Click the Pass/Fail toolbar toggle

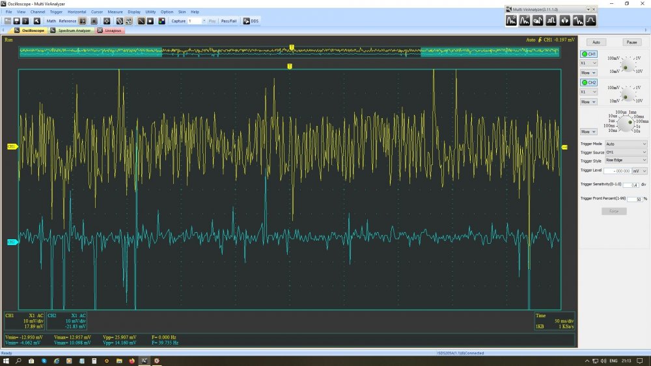(229, 21)
